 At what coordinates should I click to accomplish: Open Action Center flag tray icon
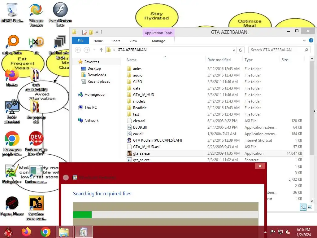coord(273,232)
